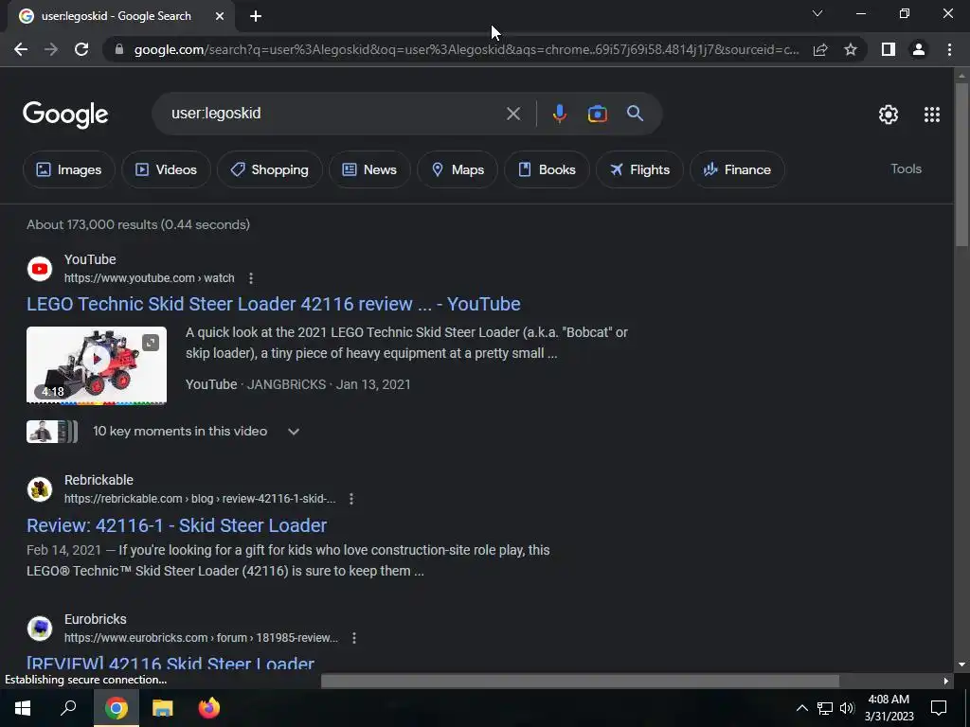Search by image with the camera icon
970x727 pixels.
(x=597, y=114)
